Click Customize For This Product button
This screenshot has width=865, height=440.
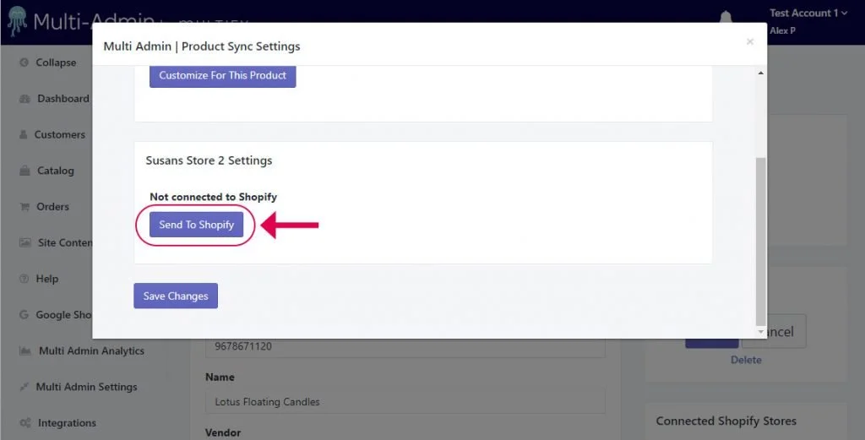tap(222, 75)
